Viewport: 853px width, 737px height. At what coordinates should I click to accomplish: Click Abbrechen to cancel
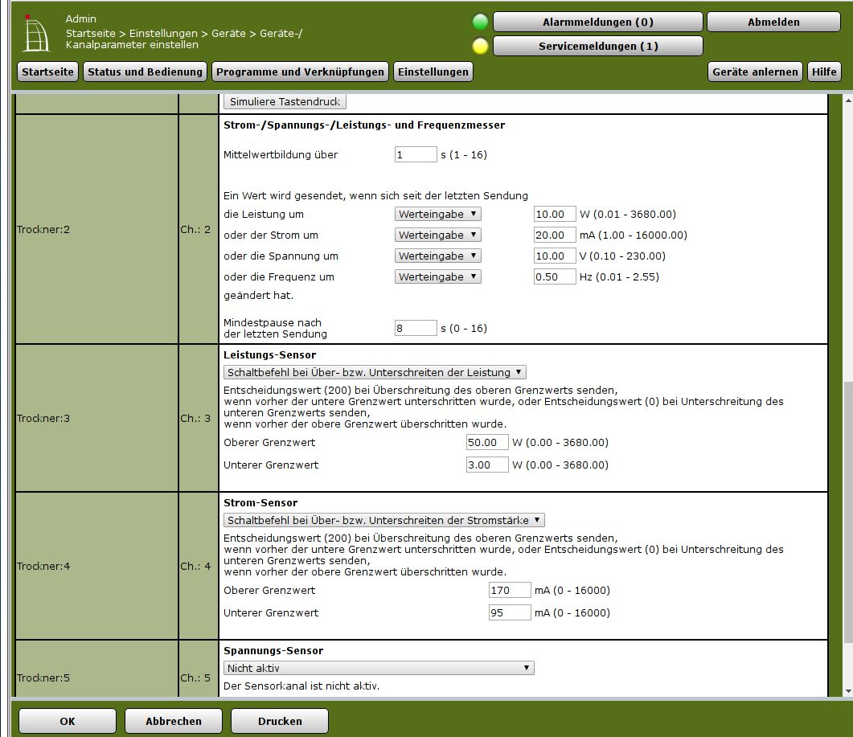(x=174, y=721)
